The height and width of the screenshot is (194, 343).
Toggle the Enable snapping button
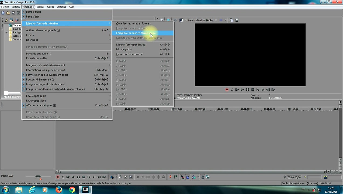(x=182, y=177)
